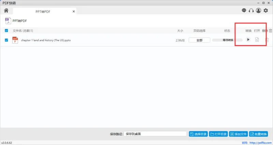Screen dimensions: 273x145
Task: Click the 状态 column header
Action: tap(227, 31)
